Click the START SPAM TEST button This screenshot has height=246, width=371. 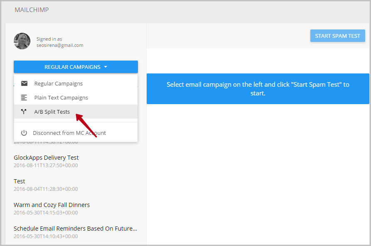pyautogui.click(x=338, y=36)
